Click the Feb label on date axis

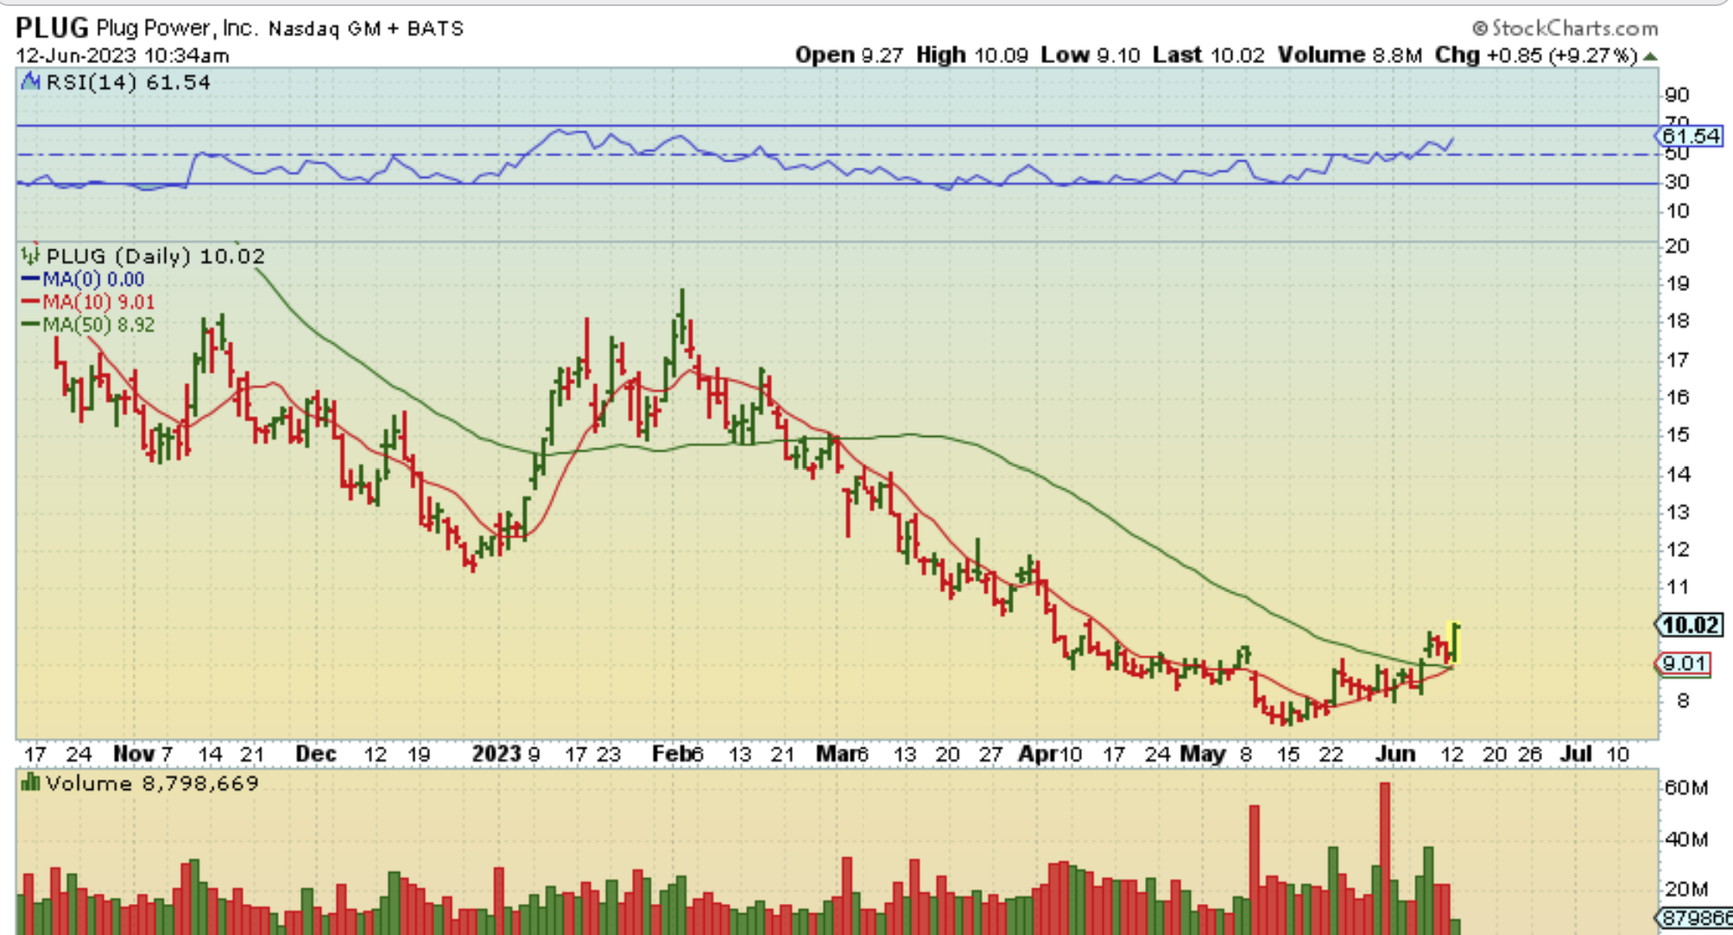point(672,754)
